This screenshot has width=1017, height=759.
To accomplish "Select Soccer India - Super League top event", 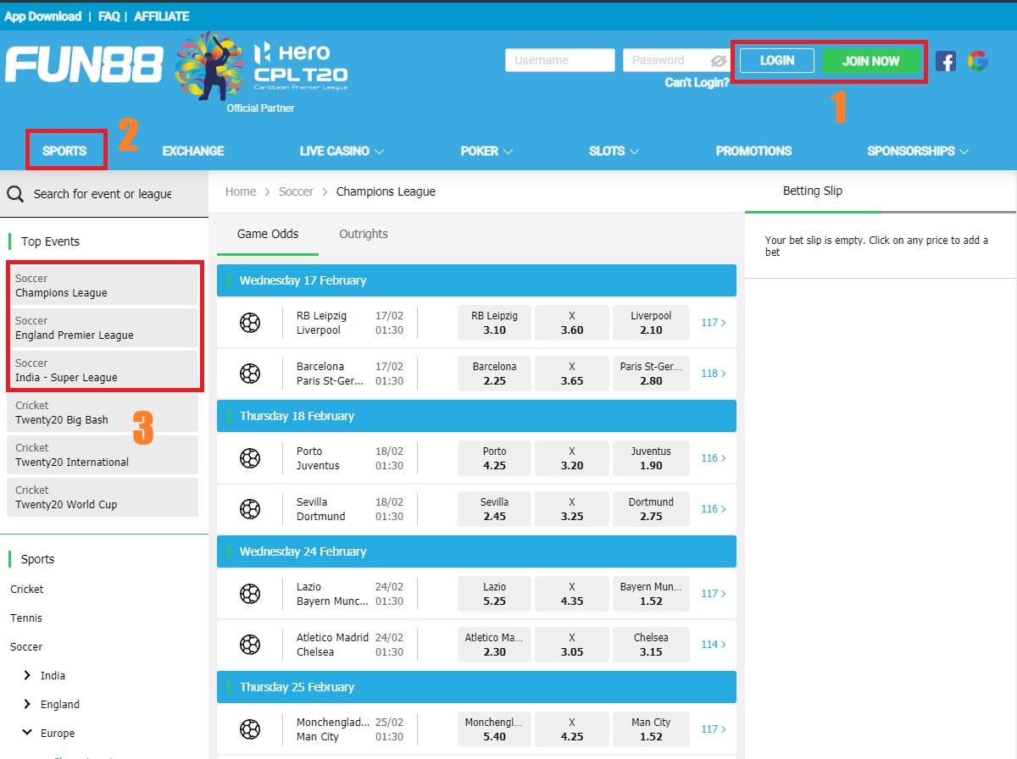I will point(103,370).
